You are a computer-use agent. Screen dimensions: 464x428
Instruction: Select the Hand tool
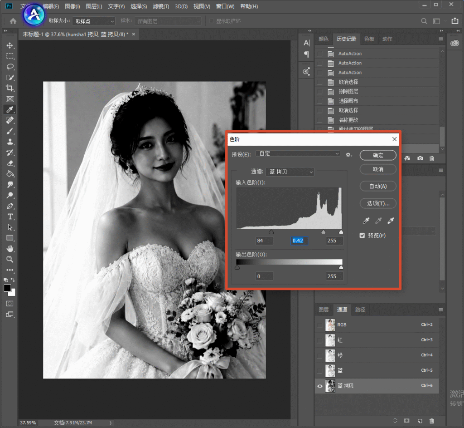click(x=10, y=249)
